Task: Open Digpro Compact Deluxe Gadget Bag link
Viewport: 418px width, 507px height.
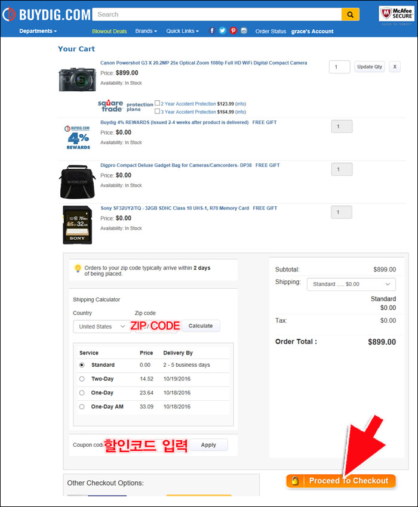Action: (x=176, y=165)
